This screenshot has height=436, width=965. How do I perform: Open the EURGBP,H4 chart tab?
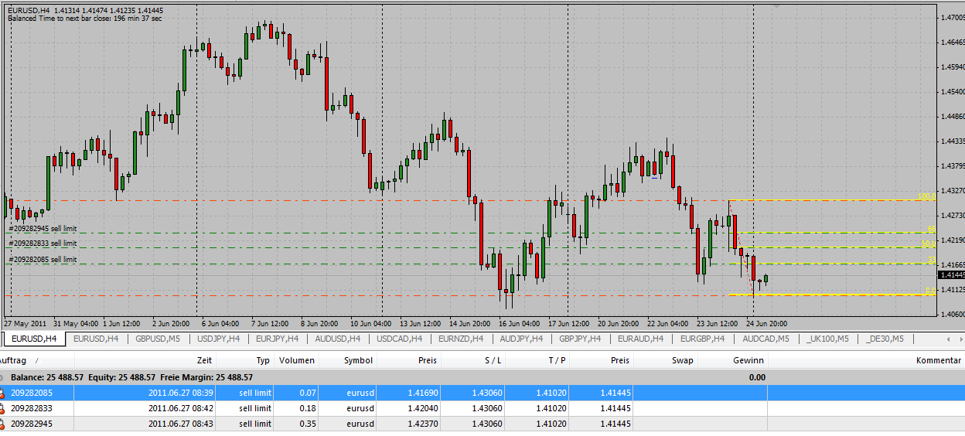coord(702,339)
